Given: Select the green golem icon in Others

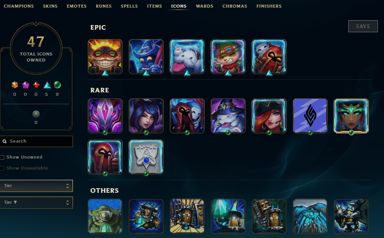Looking at the screenshot, I should [x=105, y=216].
